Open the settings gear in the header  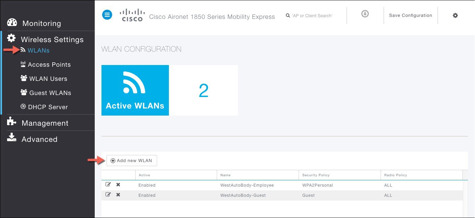455,15
